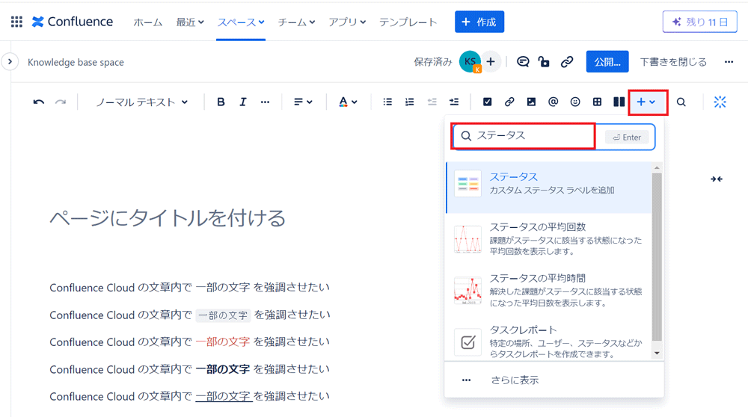Click the action item checkbox icon
This screenshot has height=417, width=748.
tap(487, 102)
